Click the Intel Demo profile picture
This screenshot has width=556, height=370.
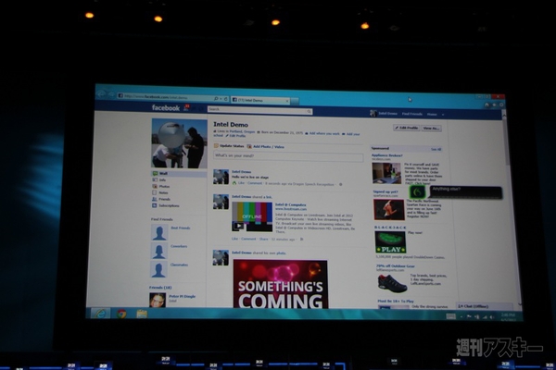point(179,143)
